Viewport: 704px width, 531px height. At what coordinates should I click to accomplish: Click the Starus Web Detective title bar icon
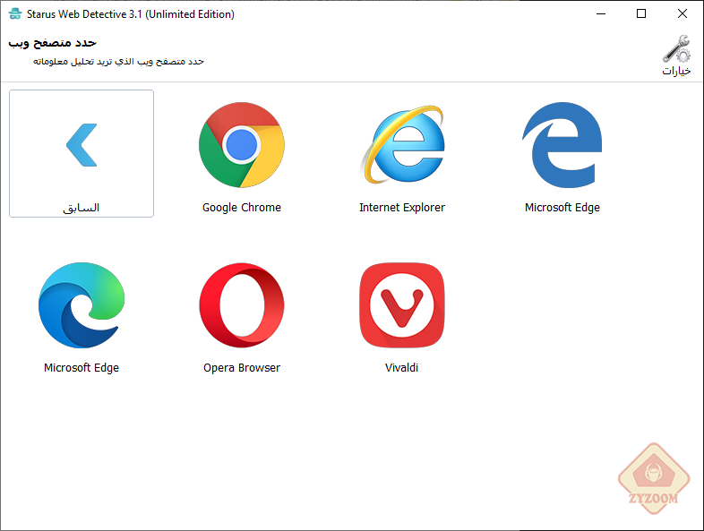pos(15,14)
